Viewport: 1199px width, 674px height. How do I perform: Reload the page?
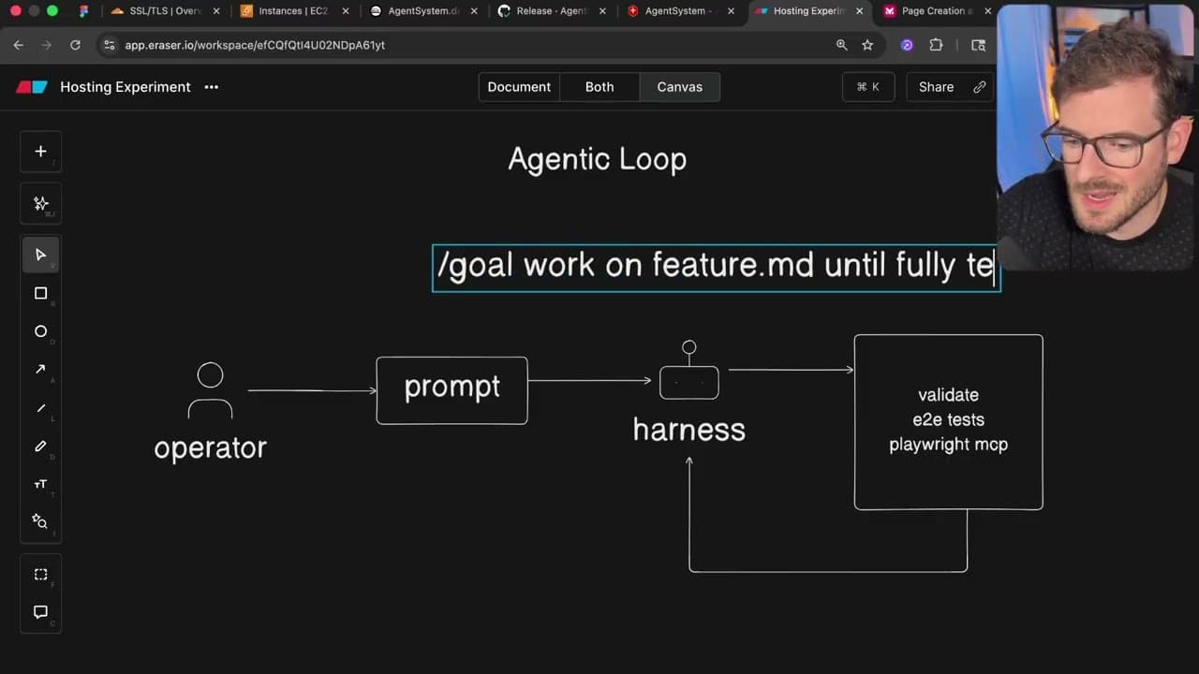coord(75,45)
